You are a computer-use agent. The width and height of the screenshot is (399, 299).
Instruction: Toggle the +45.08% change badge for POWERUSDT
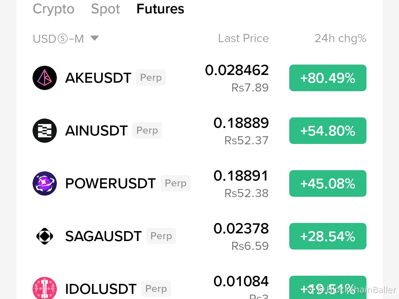(328, 183)
